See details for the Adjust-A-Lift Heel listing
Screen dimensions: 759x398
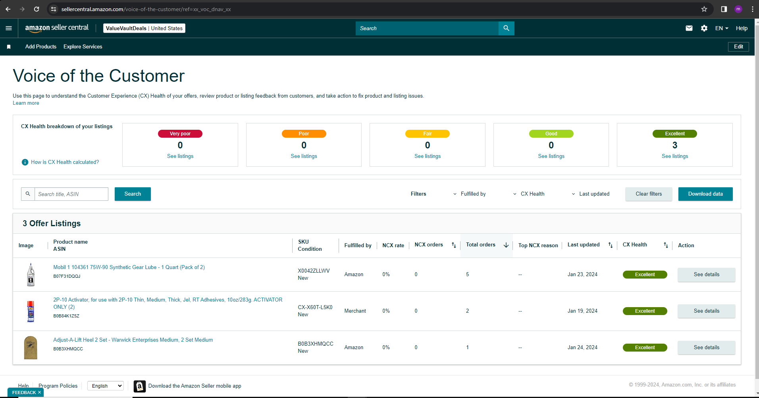[707, 348]
